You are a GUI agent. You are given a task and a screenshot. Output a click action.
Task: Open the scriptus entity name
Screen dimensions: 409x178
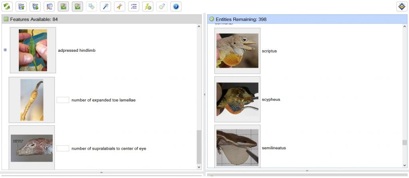(269, 51)
